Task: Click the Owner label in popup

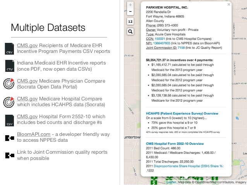Action: 151,30
